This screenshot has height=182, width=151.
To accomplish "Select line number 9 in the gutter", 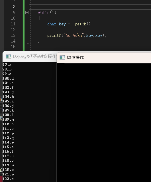I will tap(14, 13).
